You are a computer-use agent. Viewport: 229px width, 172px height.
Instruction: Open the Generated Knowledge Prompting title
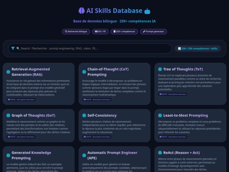31,155
